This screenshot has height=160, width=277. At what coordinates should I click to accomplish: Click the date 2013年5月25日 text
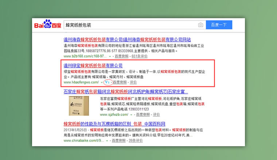(75, 130)
